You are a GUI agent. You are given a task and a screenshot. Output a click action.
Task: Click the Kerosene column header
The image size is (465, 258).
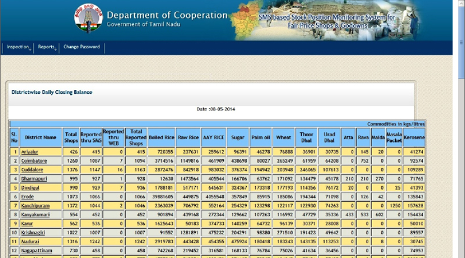(414, 137)
